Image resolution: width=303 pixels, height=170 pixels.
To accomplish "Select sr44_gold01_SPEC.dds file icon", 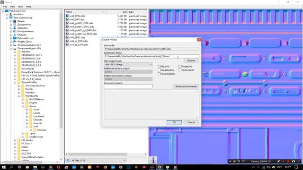I will tap(67, 27).
